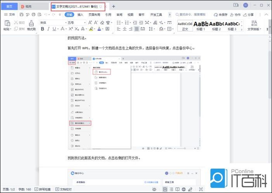Toggle page layout view button in status bar
The width and height of the screenshot is (272, 193).
165,190
